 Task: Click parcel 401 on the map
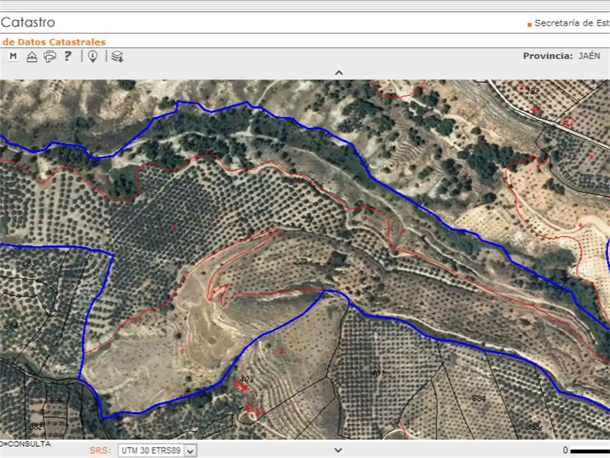tap(377, 373)
